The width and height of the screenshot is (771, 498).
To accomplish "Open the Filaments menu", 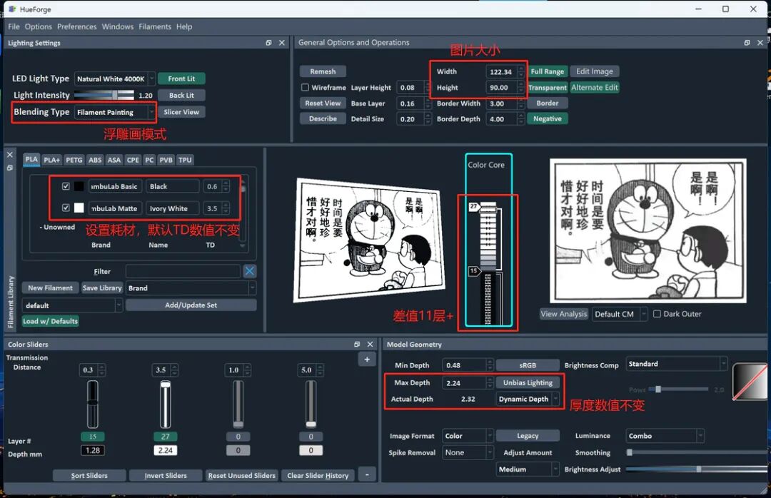I will (155, 26).
